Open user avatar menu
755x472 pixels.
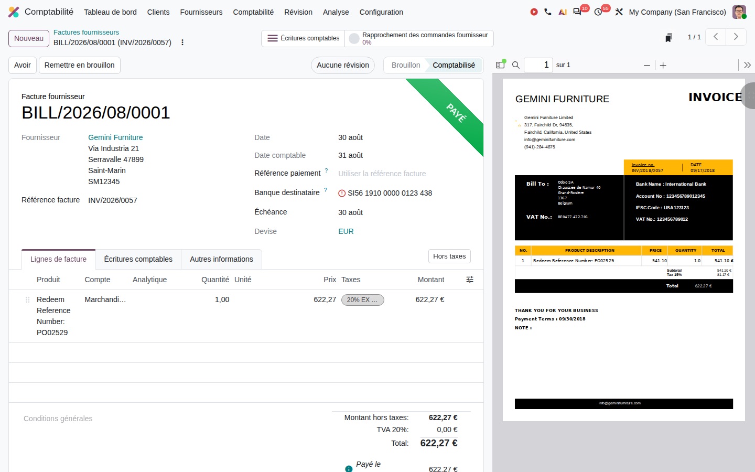(739, 12)
